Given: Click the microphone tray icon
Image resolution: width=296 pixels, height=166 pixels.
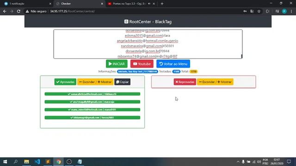Looking at the screenshot, I should 243,162.
